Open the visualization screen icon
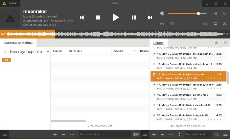The width and height of the screenshot is (230, 139). click(224, 14)
